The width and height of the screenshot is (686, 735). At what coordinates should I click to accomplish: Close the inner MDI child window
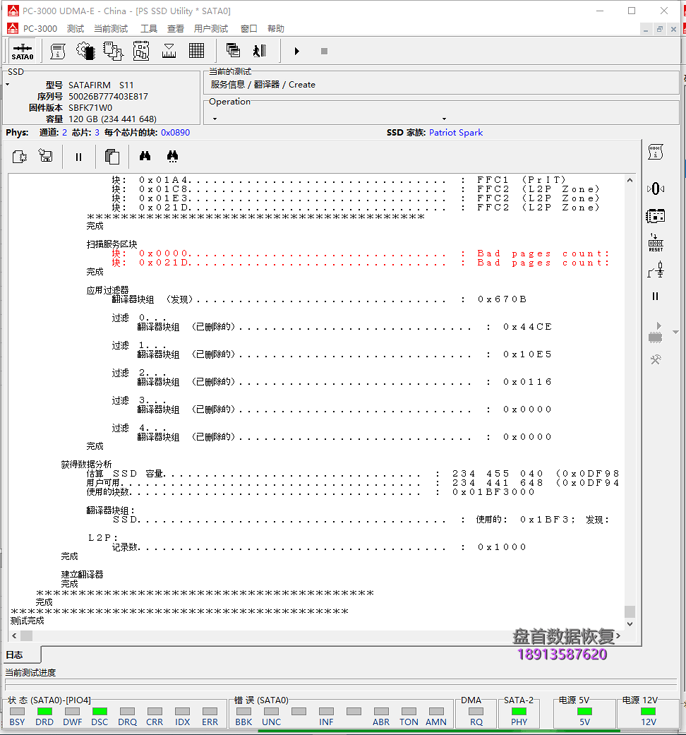pos(673,29)
